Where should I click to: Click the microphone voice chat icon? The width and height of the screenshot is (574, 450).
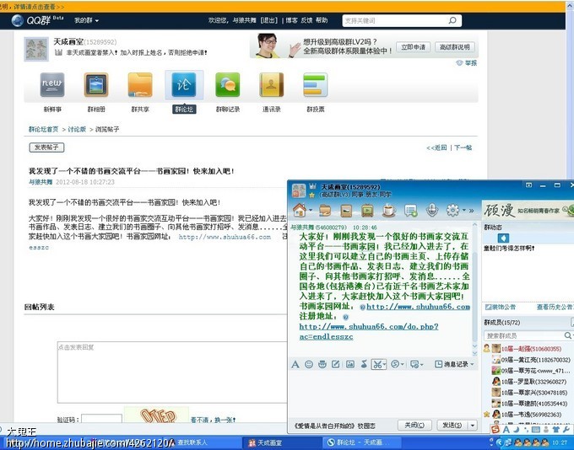[432, 210]
